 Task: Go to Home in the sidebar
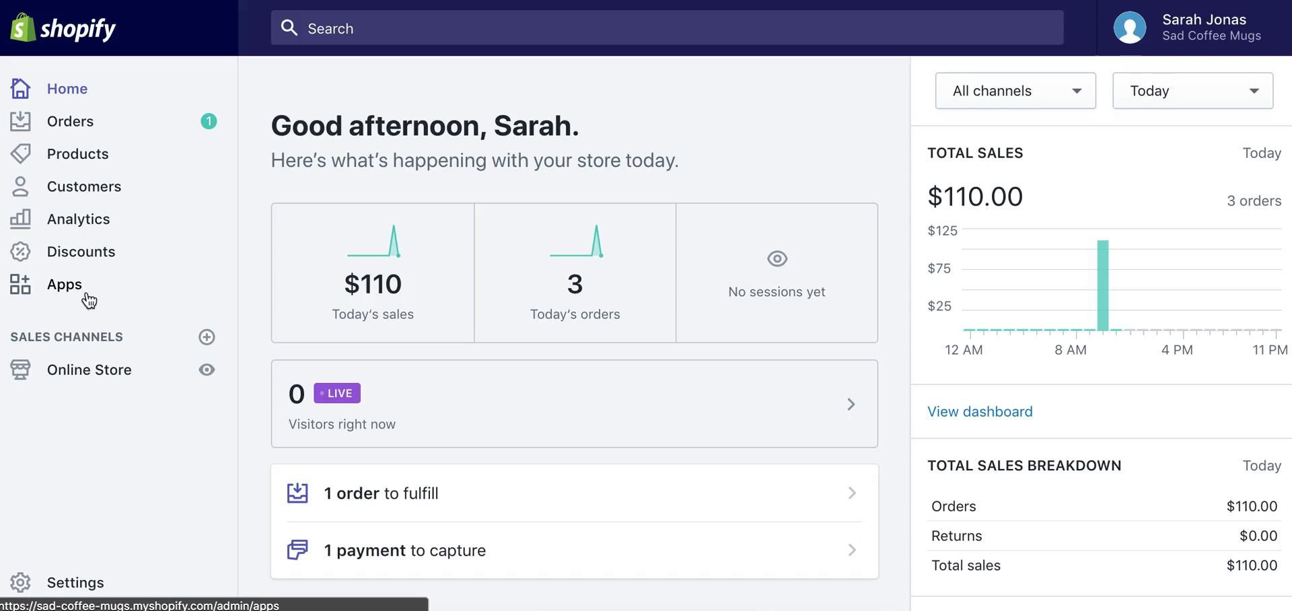(67, 89)
